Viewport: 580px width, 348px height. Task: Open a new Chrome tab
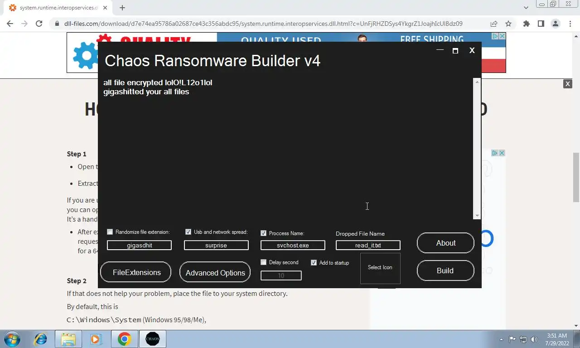tap(122, 8)
